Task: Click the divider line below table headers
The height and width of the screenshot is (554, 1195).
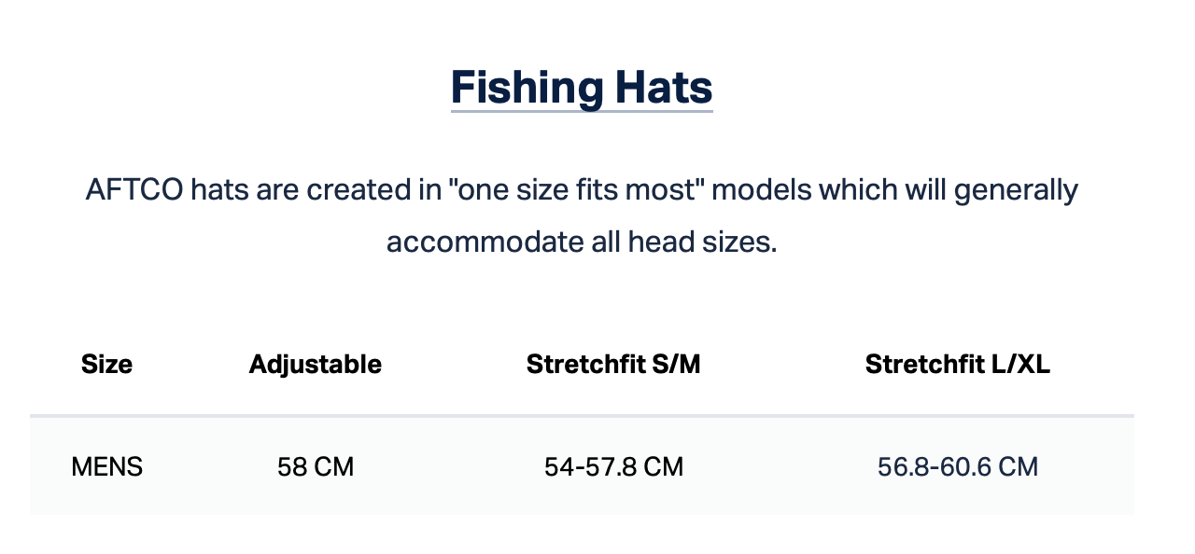Action: pos(582,415)
